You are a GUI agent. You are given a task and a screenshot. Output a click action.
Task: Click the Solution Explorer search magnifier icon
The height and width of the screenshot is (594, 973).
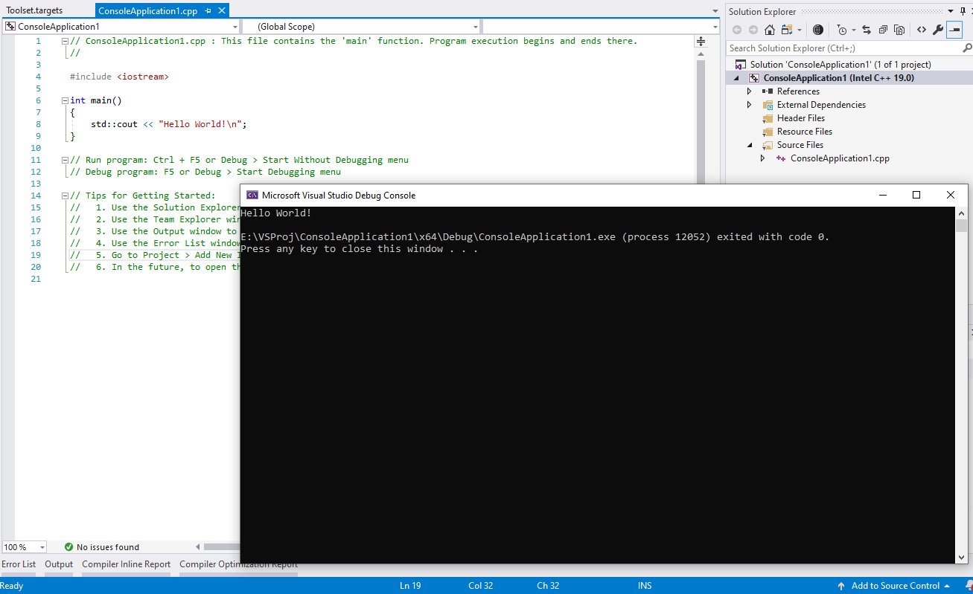966,46
